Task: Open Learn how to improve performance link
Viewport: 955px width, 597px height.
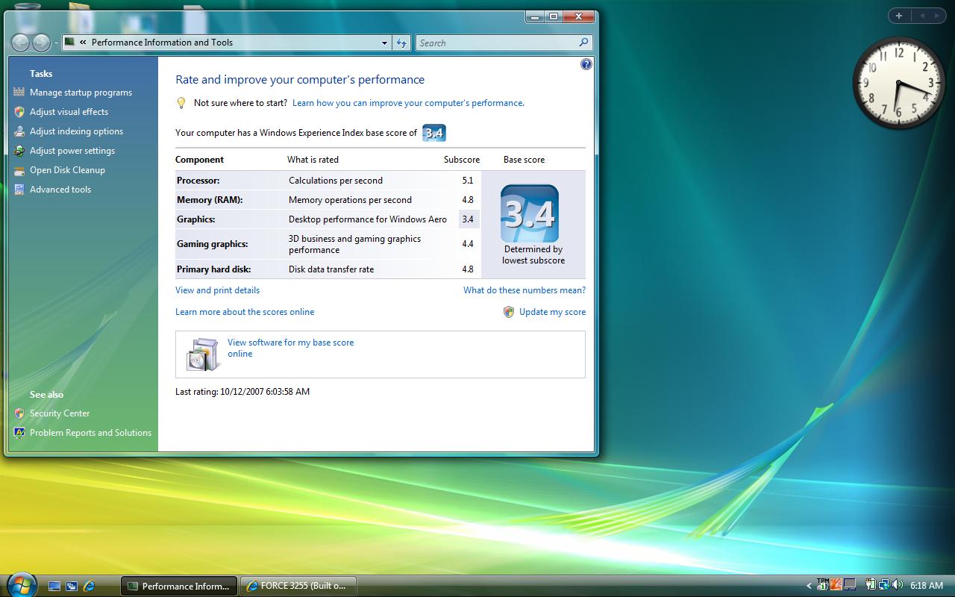Action: [408, 103]
